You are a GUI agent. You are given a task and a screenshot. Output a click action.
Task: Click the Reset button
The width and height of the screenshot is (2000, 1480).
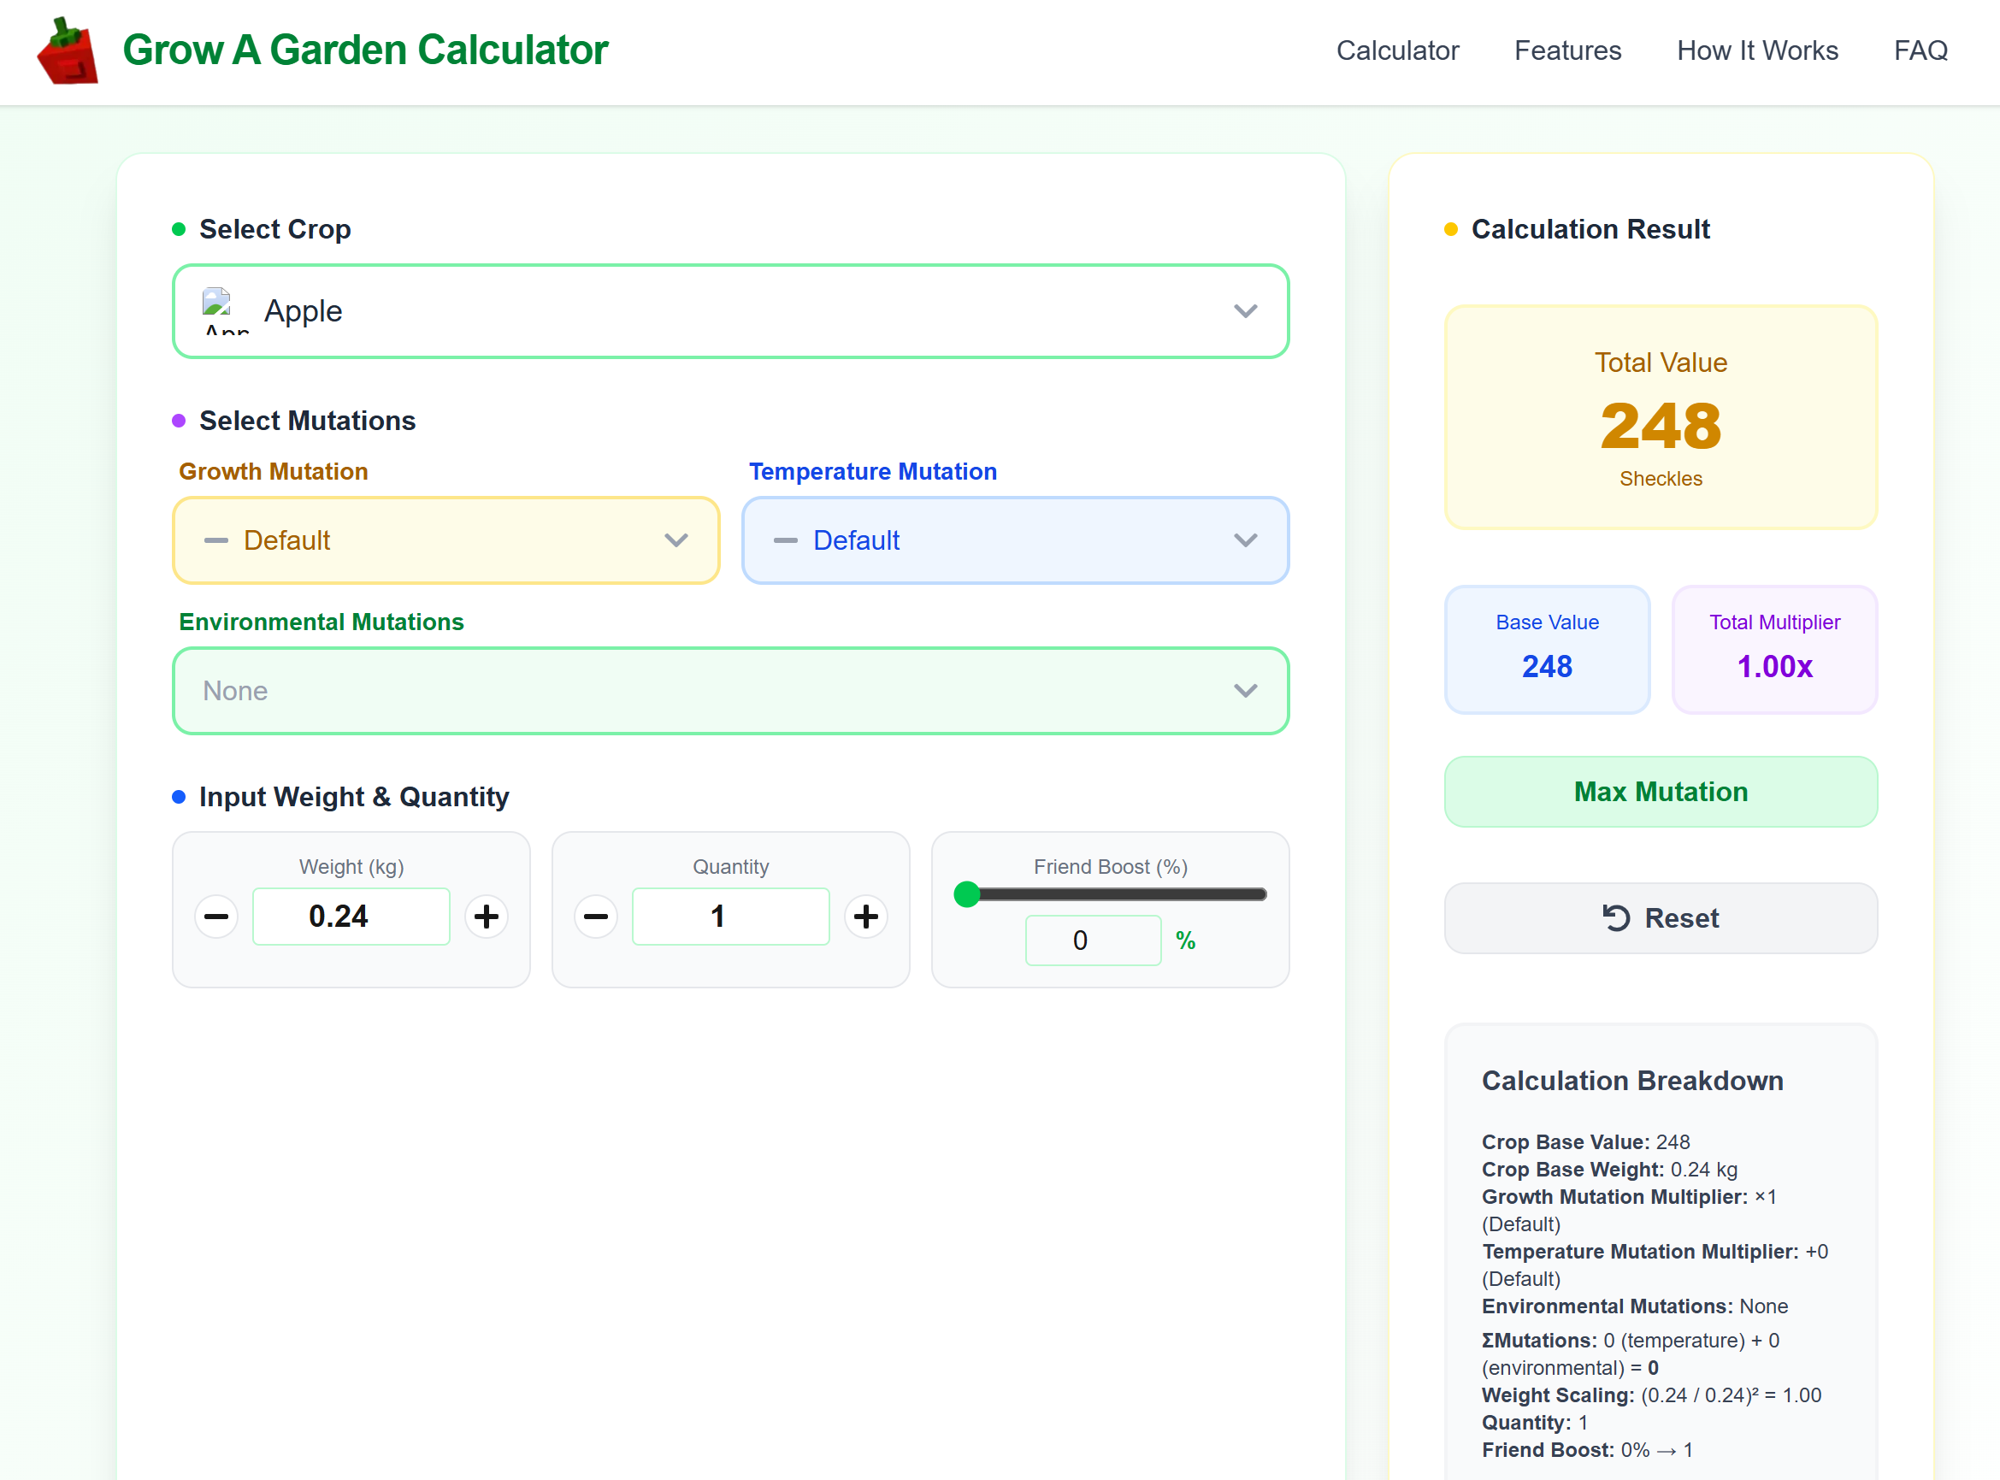click(x=1660, y=917)
